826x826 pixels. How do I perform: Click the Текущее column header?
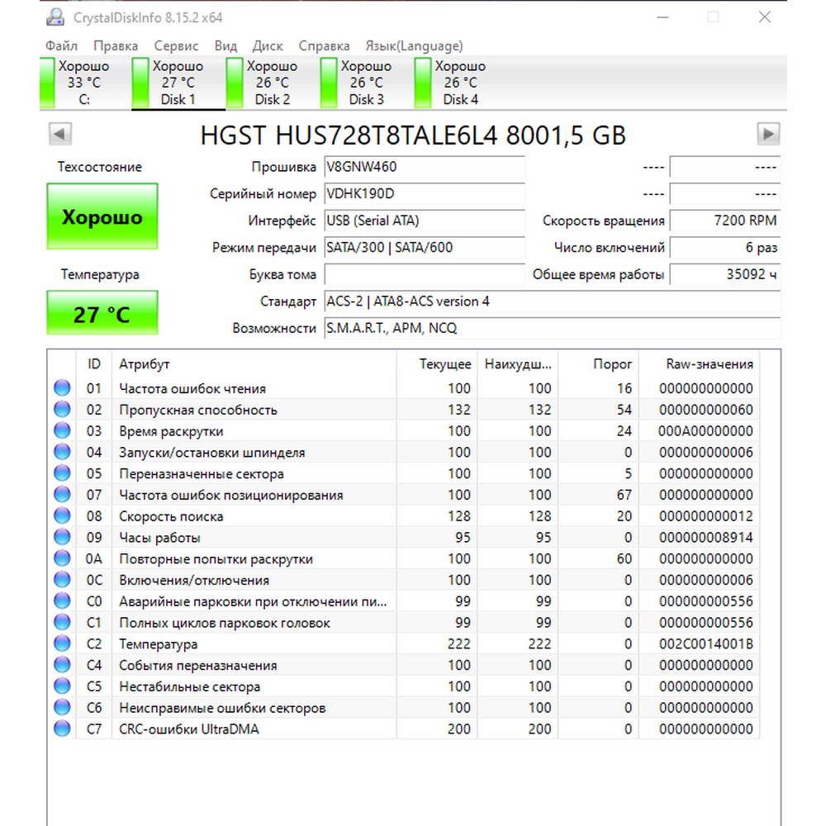tap(437, 364)
